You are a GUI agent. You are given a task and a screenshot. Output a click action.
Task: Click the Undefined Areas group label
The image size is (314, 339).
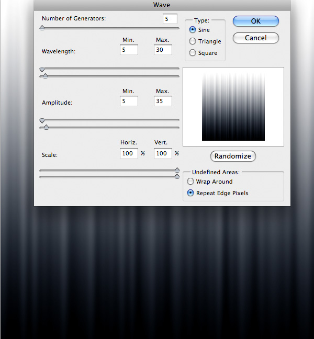pos(216,172)
